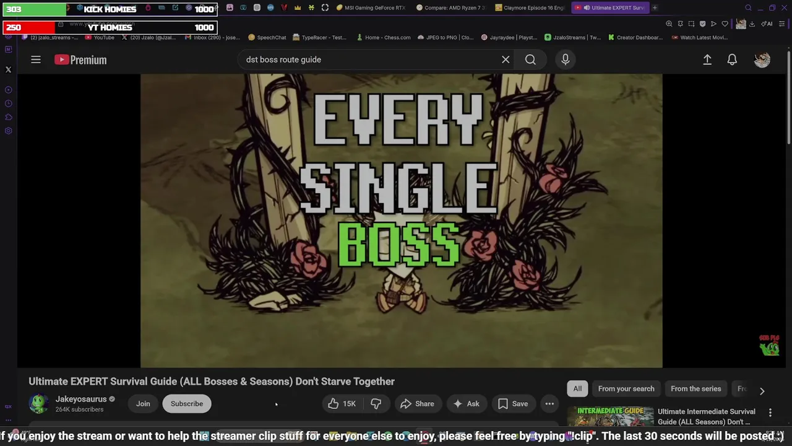Open X (20) Jzalo bookmark
792x446 pixels.
click(x=148, y=37)
